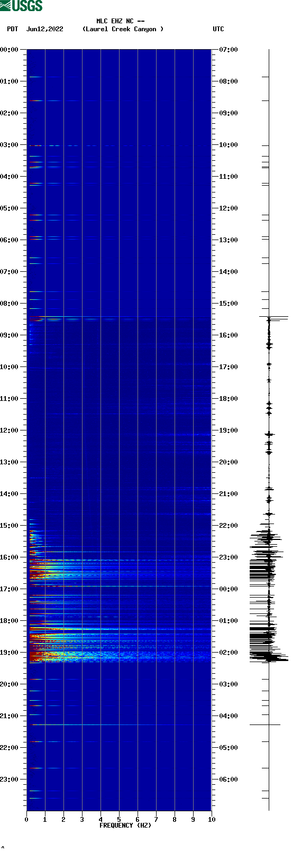The width and height of the screenshot is (292, 853).
Task: Click the 21:00 PDT time label
Action: pyautogui.click(x=10, y=716)
